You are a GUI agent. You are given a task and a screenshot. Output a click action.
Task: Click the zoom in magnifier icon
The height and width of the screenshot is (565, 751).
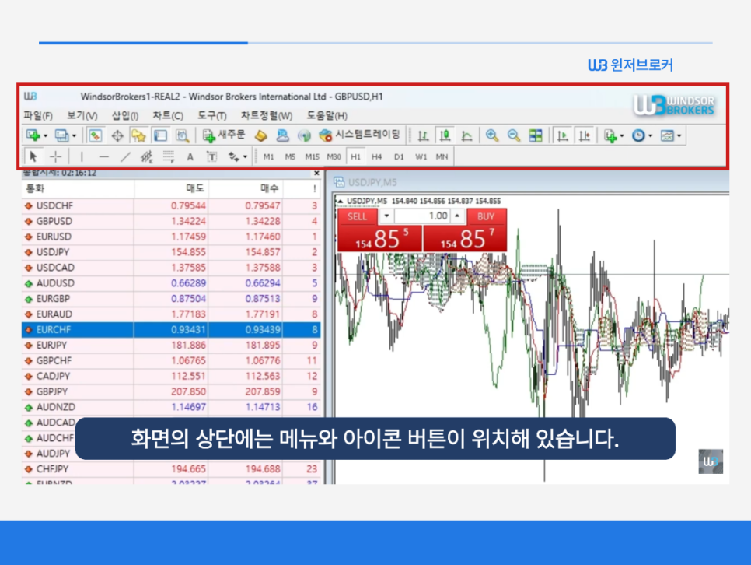tap(491, 135)
